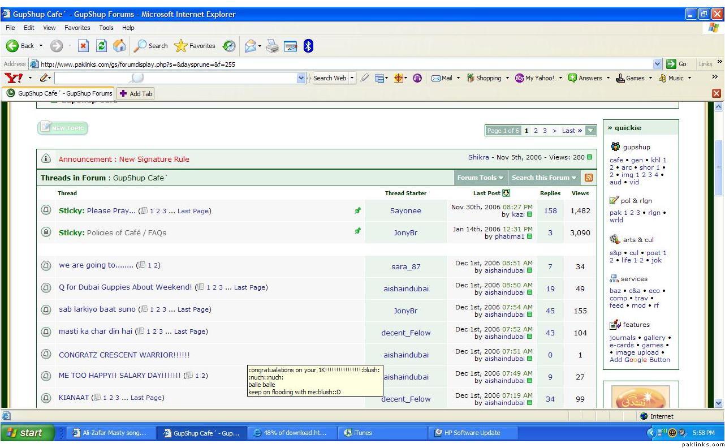The height and width of the screenshot is (448, 725).
Task: Click inside the Yahoo search field
Action: coord(175,78)
